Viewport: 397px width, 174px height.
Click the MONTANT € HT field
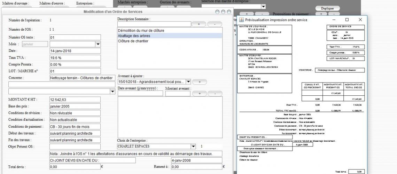[x=75, y=100]
